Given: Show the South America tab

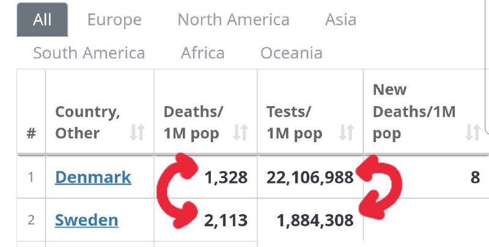Looking at the screenshot, I should click(x=89, y=53).
